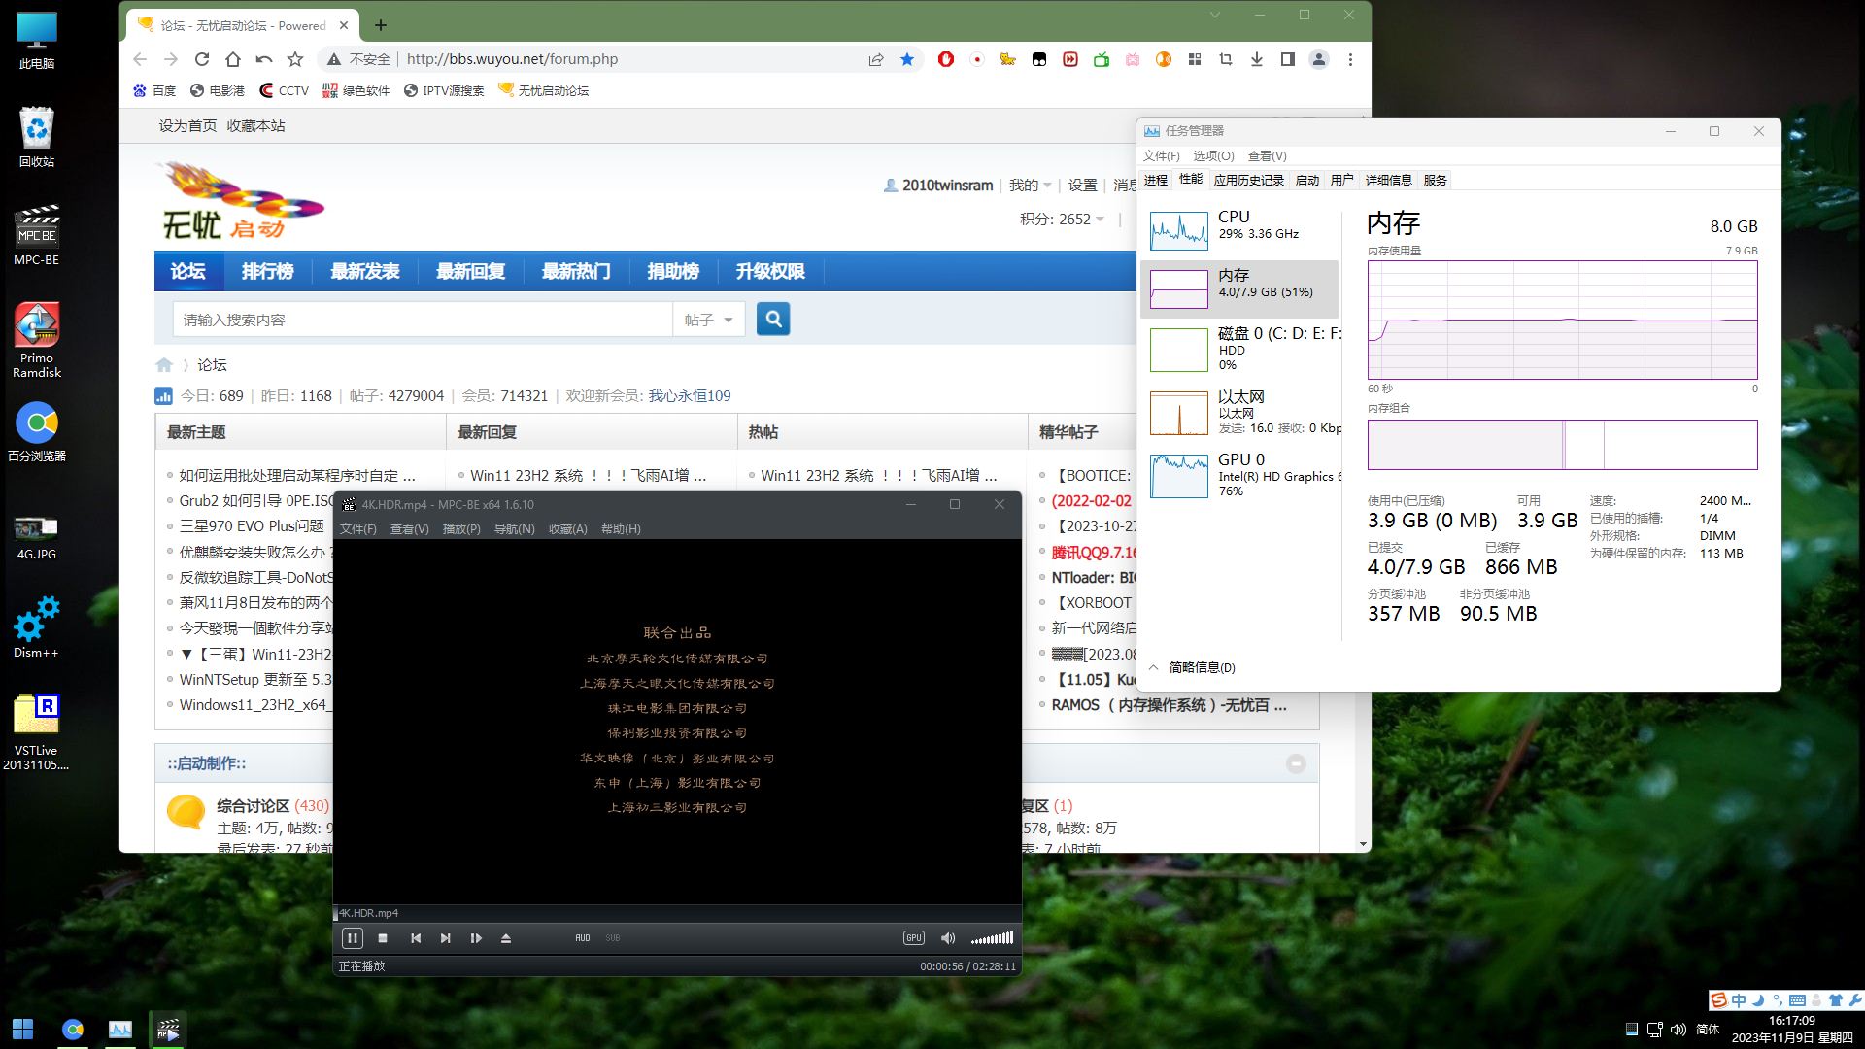Open user 2010twinsram profile link
1865x1049 pixels.
point(947,185)
